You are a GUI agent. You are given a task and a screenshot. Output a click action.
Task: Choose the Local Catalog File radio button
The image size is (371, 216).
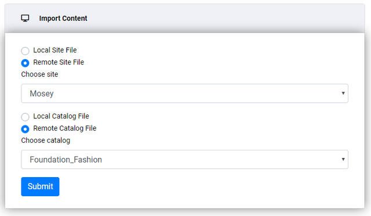coord(25,117)
